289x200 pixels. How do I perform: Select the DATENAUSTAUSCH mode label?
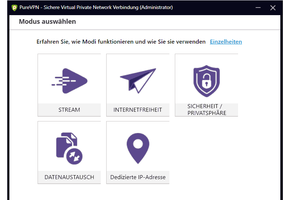69,177
